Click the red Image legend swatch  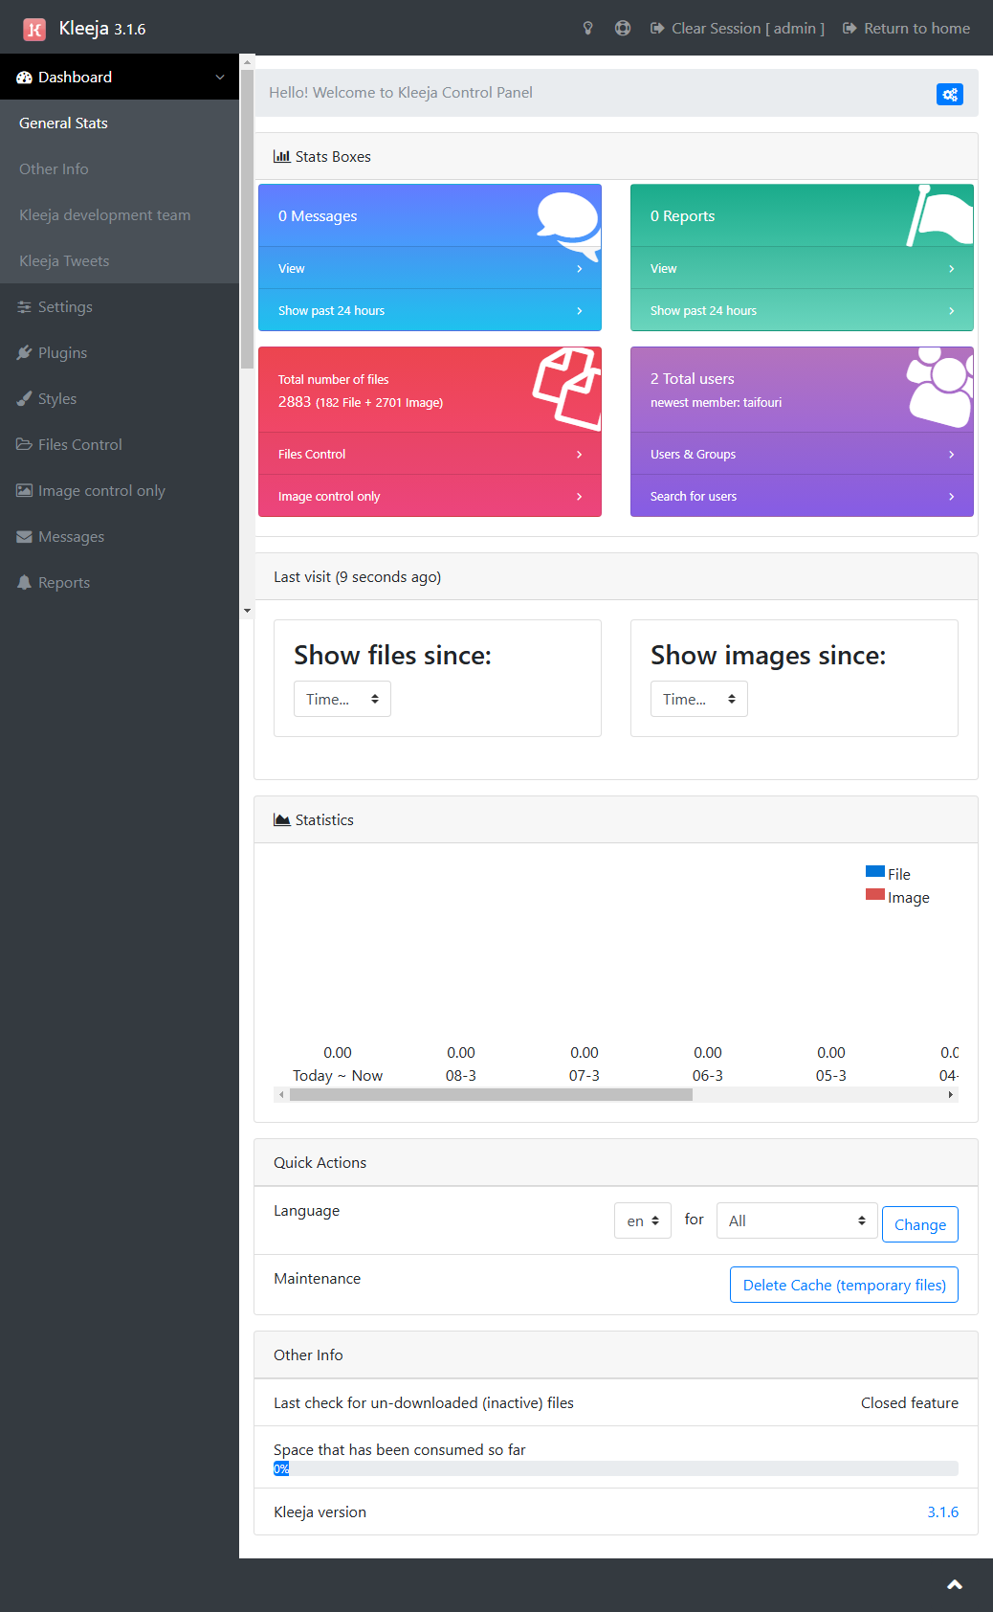click(x=875, y=894)
